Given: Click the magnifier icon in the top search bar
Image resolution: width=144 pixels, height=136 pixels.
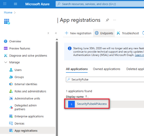Looking at the screenshot, I should (59, 4).
